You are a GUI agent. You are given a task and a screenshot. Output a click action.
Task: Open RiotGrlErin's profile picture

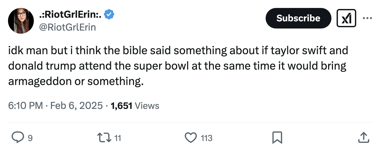[x=21, y=21]
